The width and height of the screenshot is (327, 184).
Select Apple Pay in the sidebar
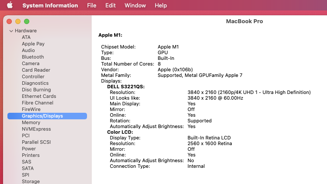[x=33, y=44]
